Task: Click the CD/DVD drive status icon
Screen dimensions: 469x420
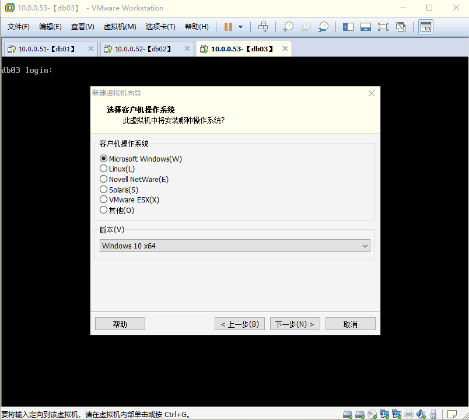Action: [x=372, y=414]
